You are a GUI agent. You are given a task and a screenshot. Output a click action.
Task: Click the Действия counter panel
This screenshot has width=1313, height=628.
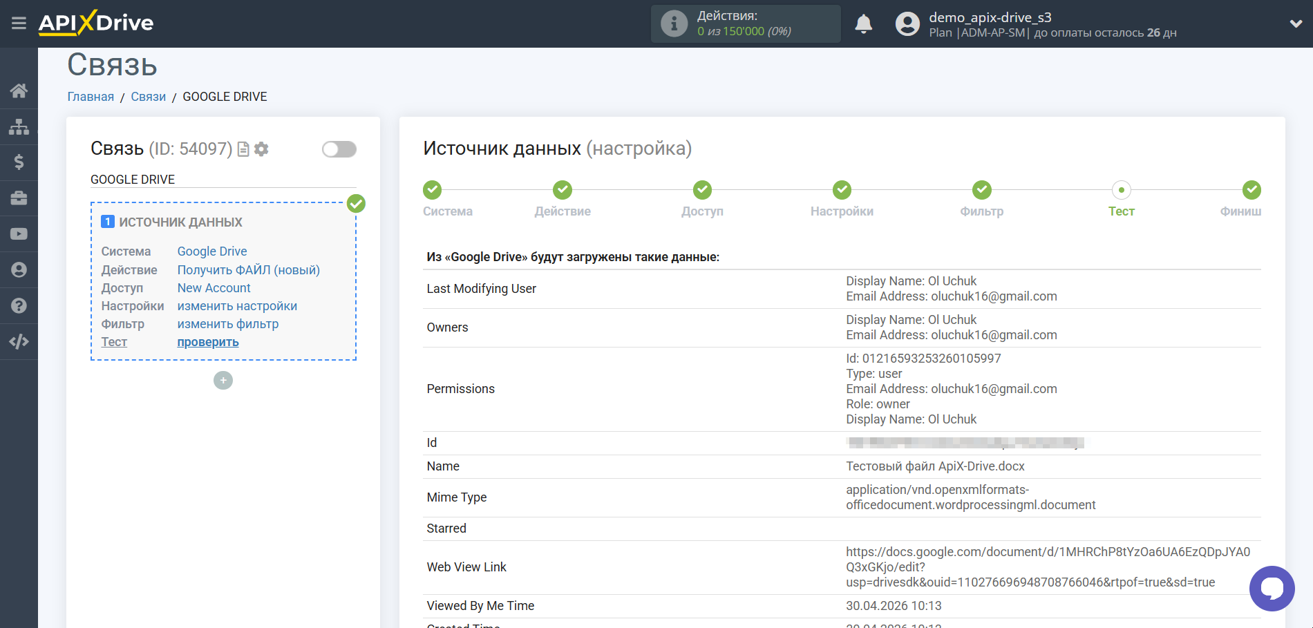click(746, 23)
